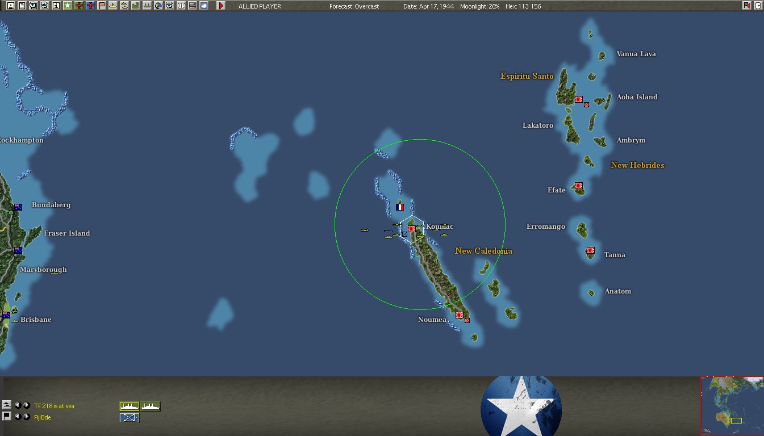Viewport: 764px width, 436px height.
Task: Go to previous land unit beside FijiBde
Action: pos(18,417)
